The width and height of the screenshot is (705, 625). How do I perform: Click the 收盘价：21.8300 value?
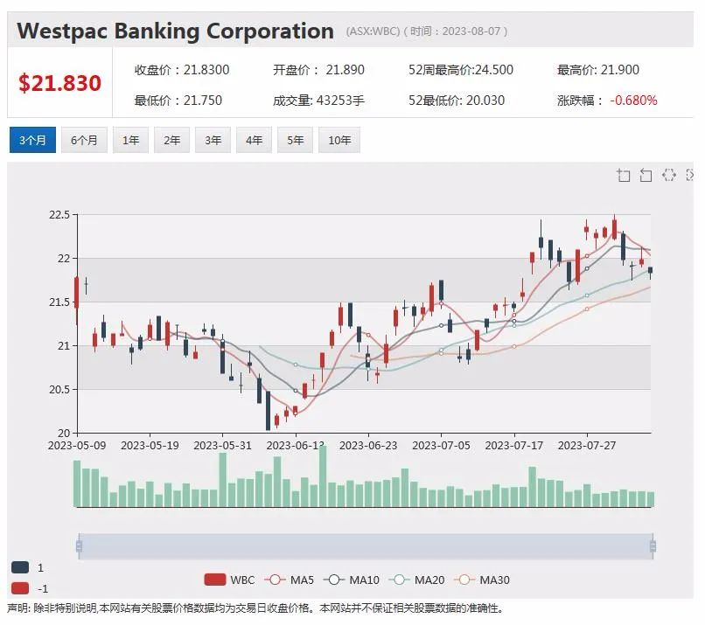coord(182,70)
